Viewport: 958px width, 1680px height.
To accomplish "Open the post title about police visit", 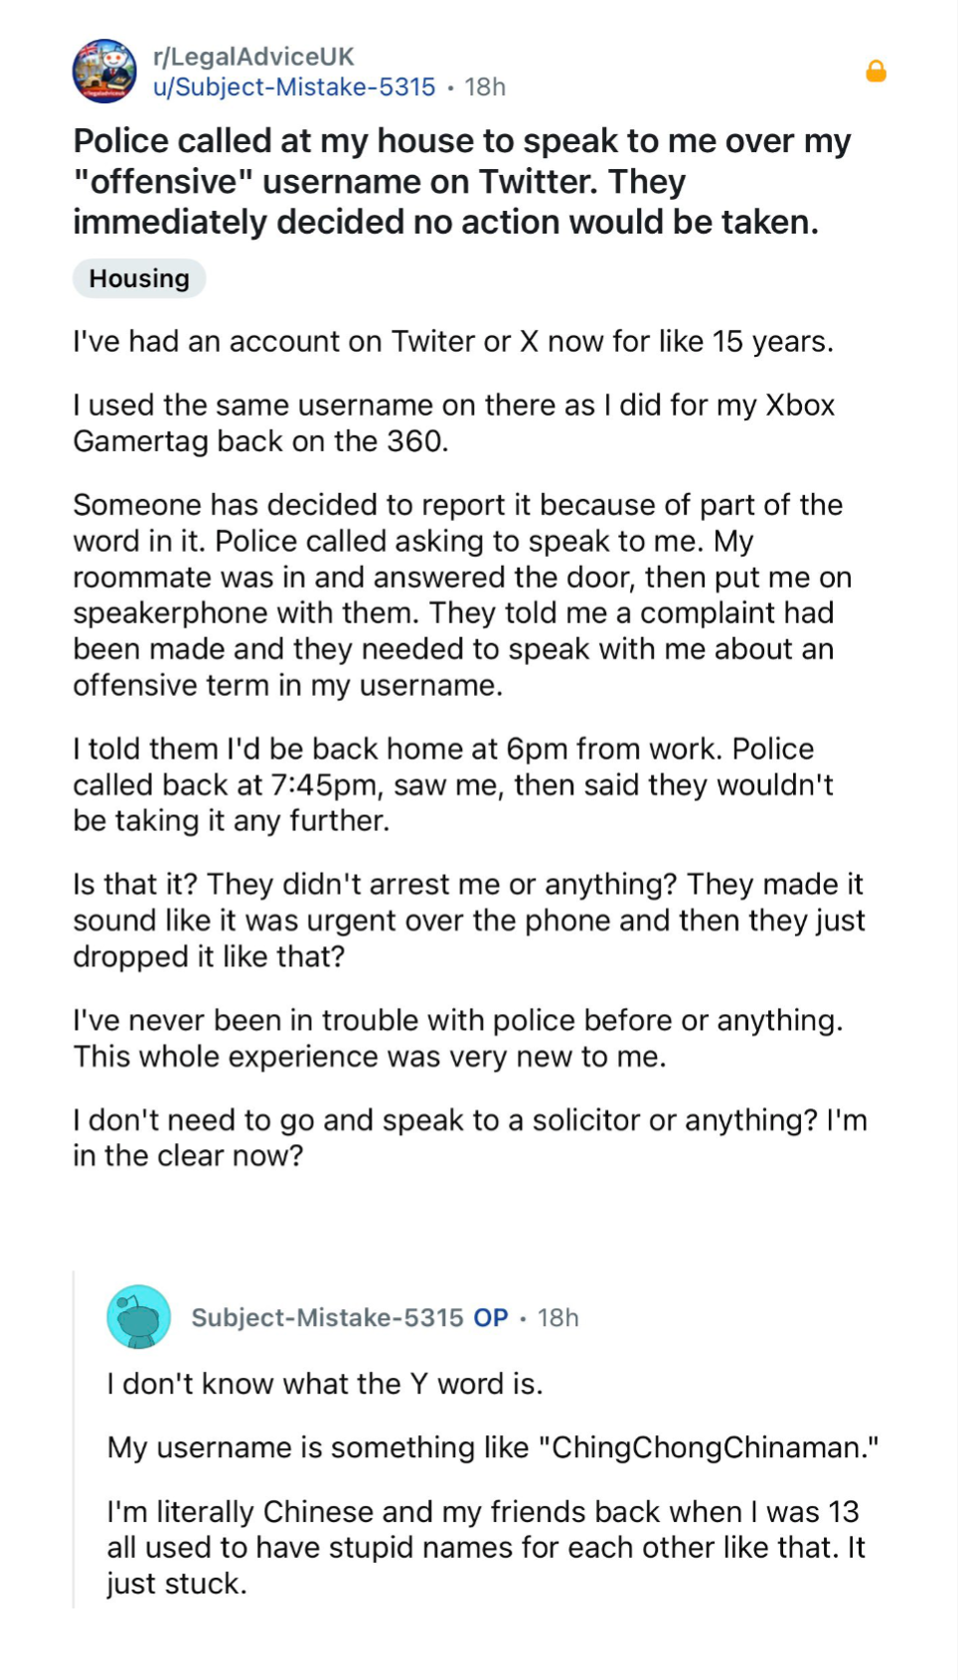I will point(461,181).
